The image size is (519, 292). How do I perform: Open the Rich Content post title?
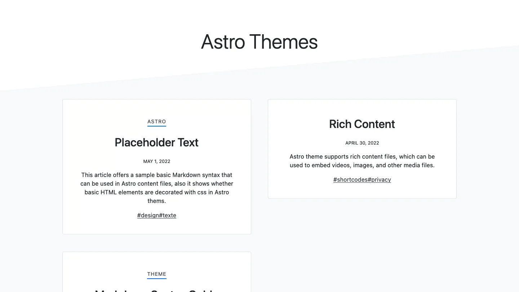click(362, 124)
